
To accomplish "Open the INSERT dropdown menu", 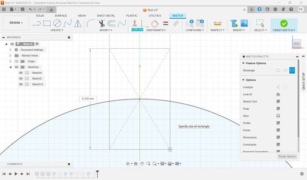I will (x=239, y=30).
